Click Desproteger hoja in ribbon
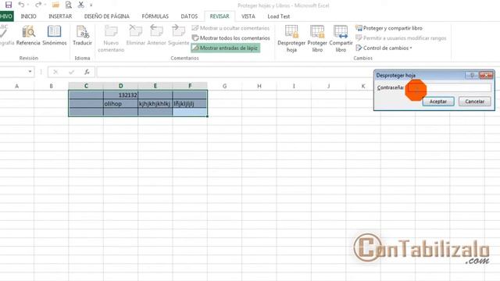The image size is (500, 281). 291,38
